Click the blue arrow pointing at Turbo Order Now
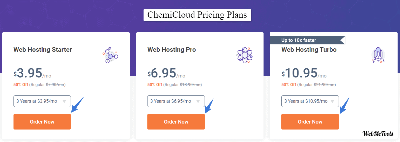The image size is (400, 142). (344, 105)
